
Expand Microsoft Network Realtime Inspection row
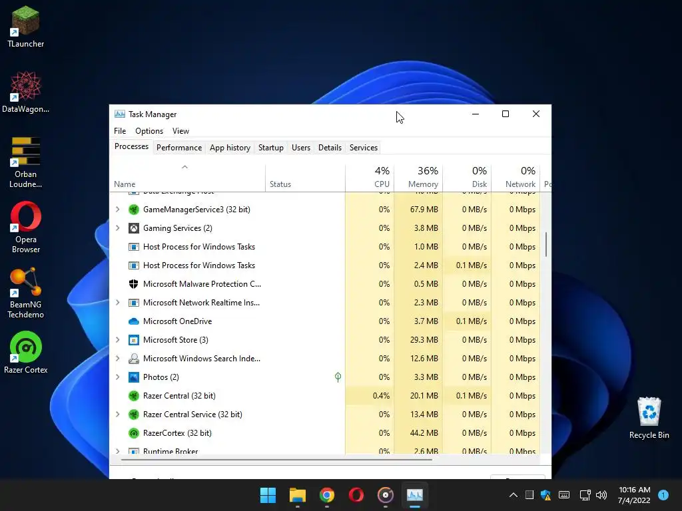click(x=117, y=303)
